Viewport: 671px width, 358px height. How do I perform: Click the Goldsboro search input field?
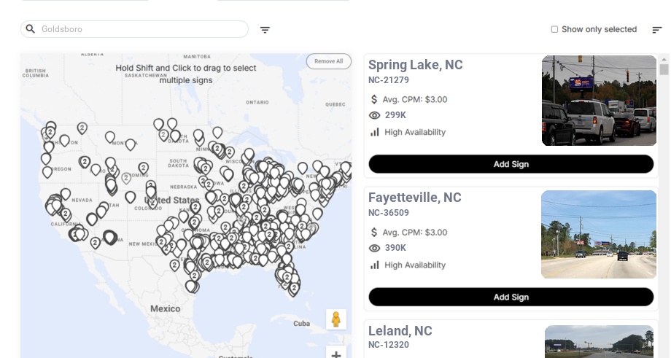[x=139, y=29]
